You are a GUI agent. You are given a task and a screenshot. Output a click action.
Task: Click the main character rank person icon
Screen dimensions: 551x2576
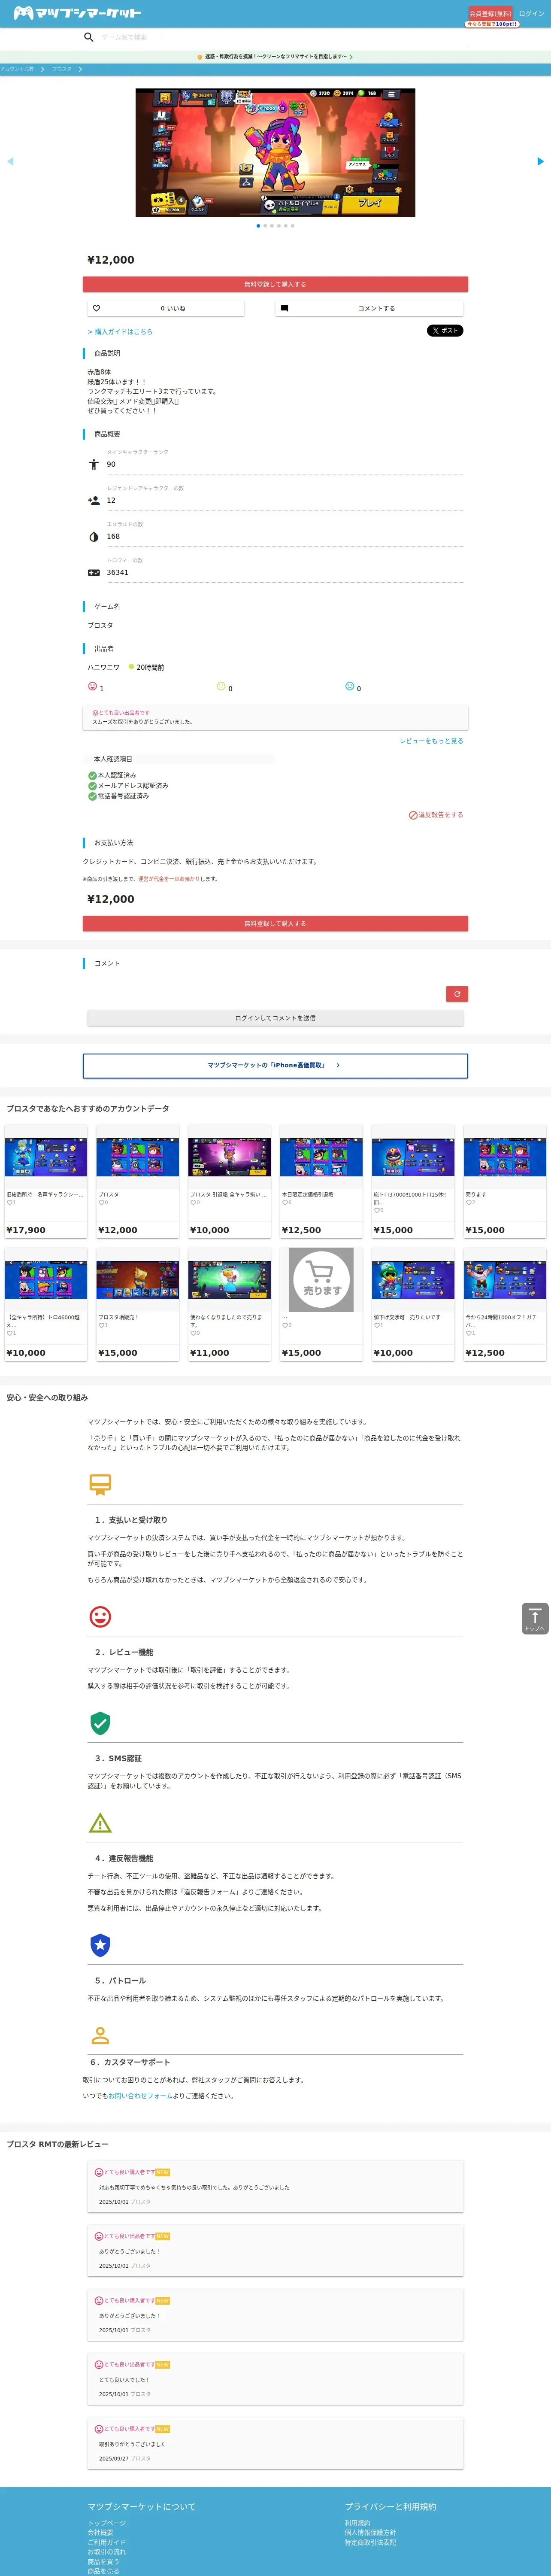click(94, 464)
